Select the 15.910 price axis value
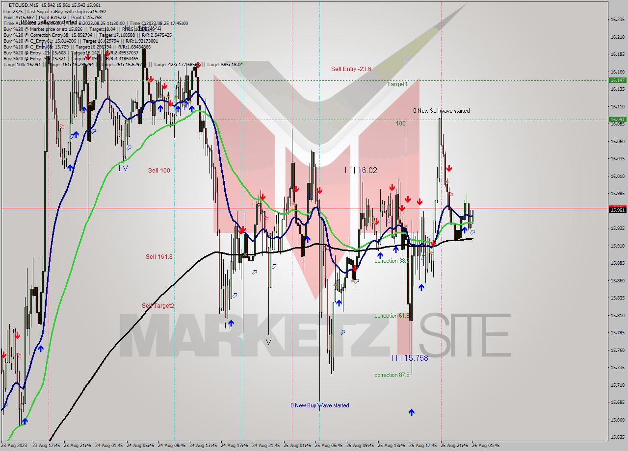Image resolution: width=628 pixels, height=451 pixels. pos(617,246)
